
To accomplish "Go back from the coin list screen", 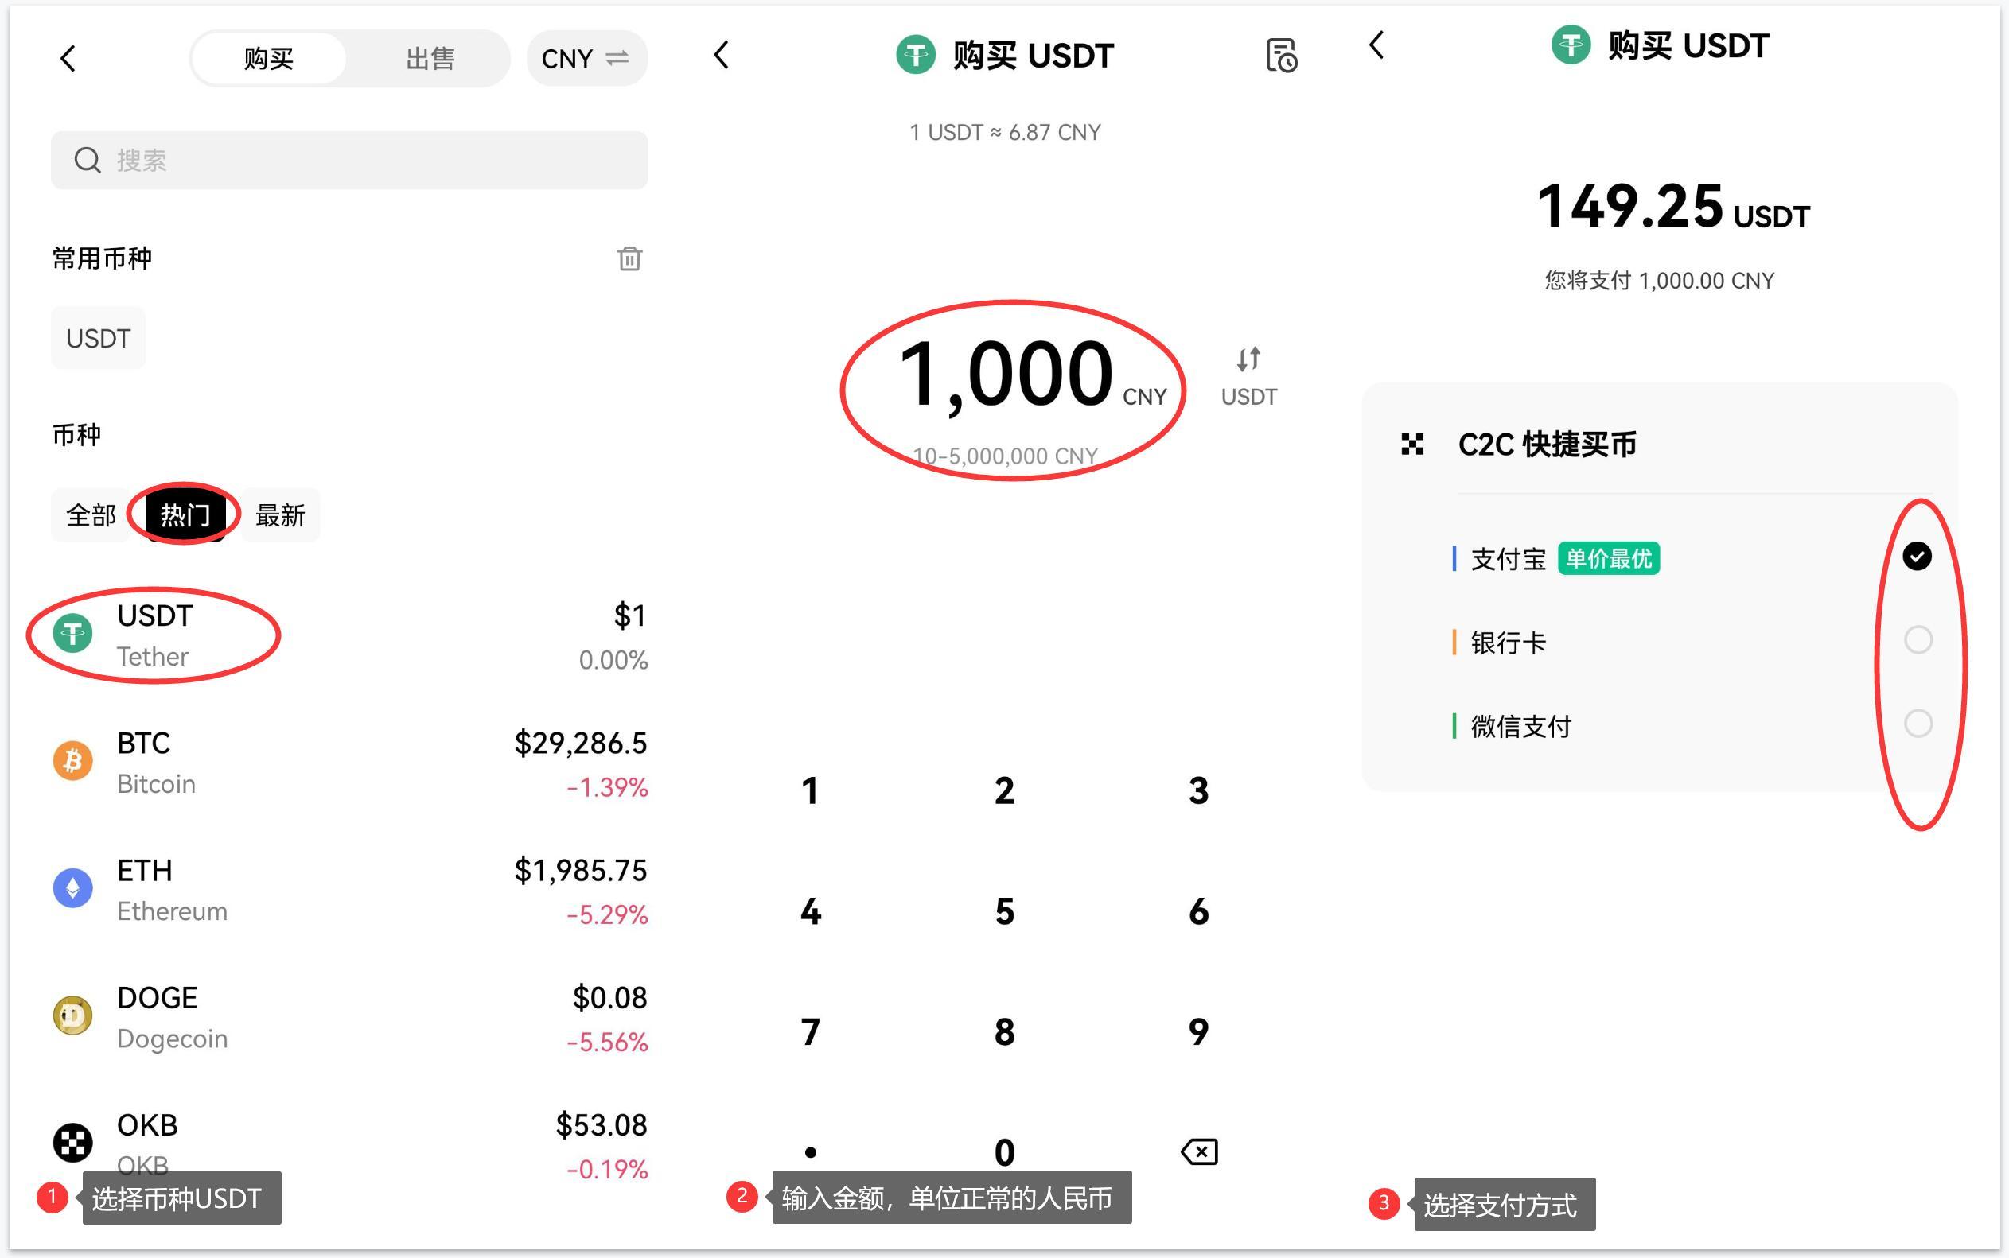I will 68,58.
